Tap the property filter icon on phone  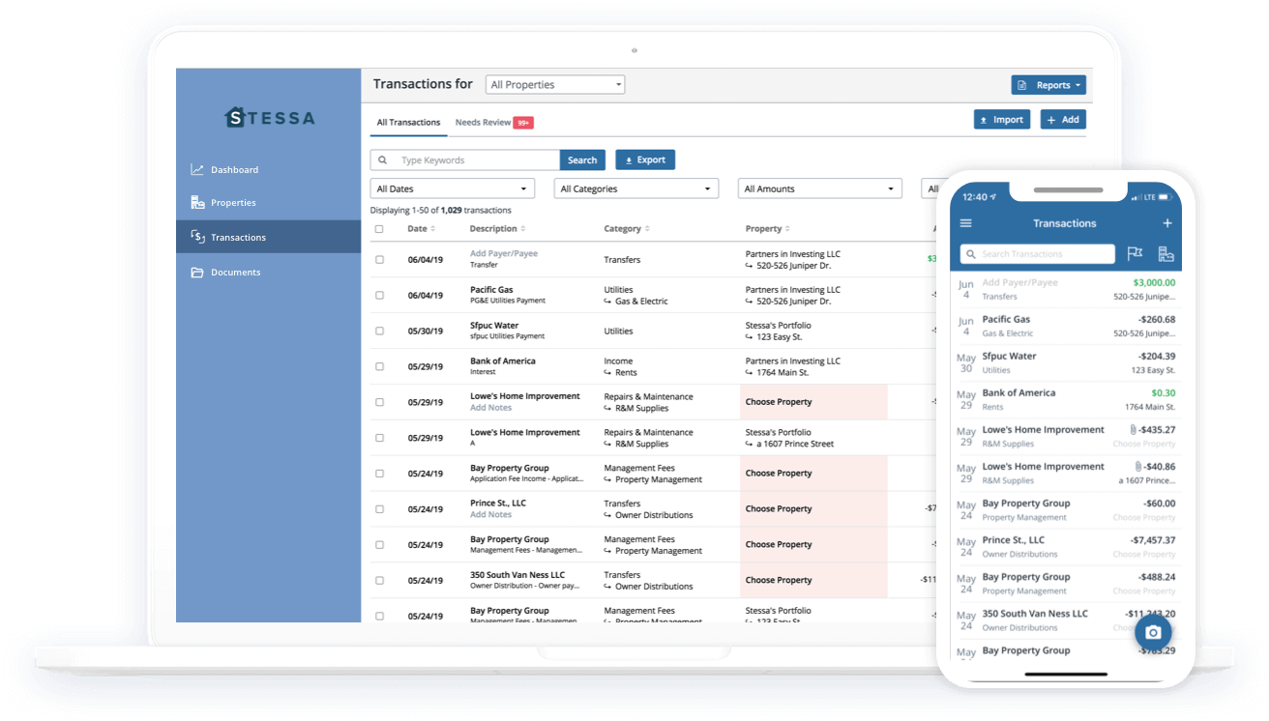(1166, 254)
